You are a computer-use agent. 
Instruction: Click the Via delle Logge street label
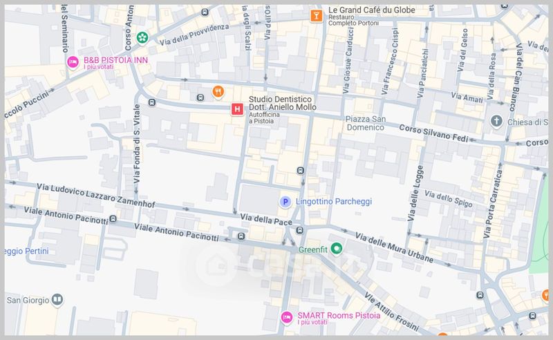pos(415,193)
